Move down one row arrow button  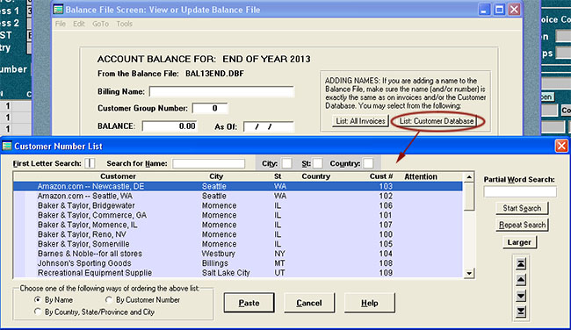coord(521,296)
